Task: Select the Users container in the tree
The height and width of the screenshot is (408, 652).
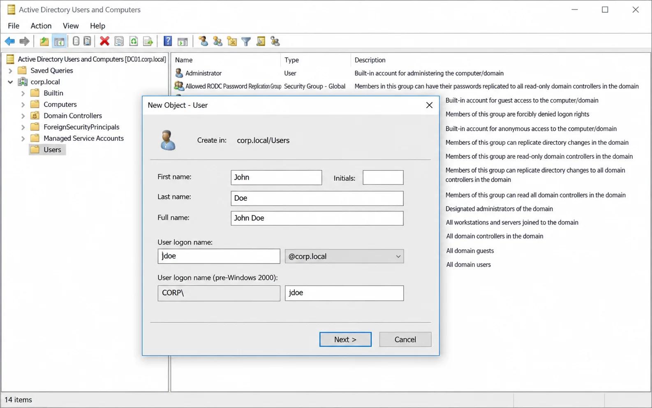Action: pyautogui.click(x=48, y=150)
